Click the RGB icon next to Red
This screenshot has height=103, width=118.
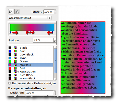pyautogui.click(x=15, y=68)
